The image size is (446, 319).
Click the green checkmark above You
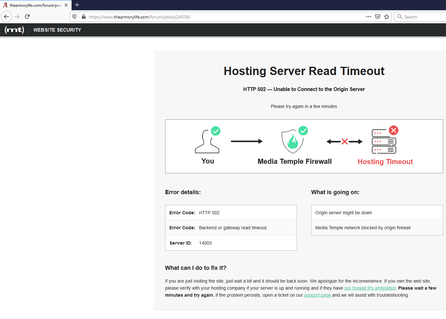[x=216, y=131]
